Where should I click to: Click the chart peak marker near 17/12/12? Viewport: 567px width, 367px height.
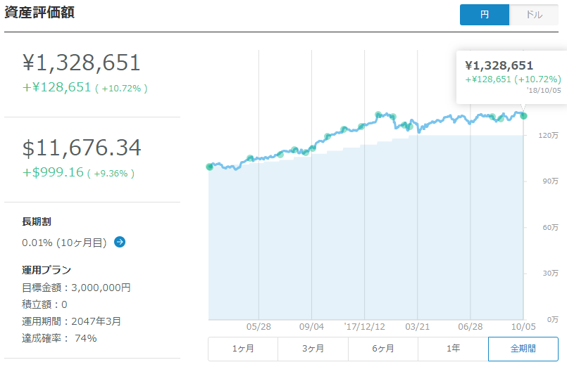click(378, 115)
